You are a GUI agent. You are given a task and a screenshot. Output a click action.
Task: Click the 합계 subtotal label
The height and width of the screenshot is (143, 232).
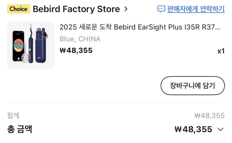(x=13, y=116)
